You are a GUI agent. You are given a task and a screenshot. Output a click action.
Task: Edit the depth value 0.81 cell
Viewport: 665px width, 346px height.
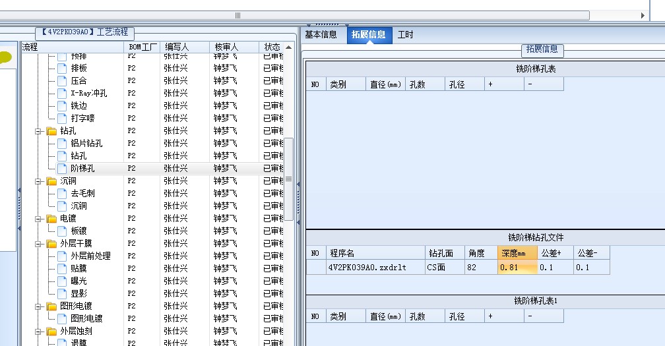517,268
